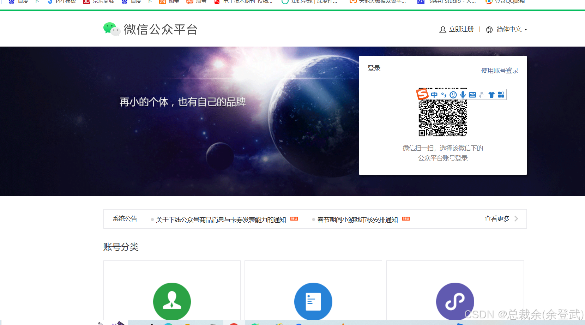
Task: Open Sogou emoji smiley panel
Action: click(453, 95)
